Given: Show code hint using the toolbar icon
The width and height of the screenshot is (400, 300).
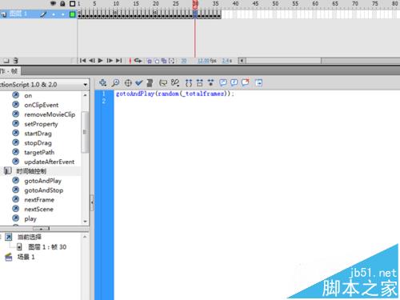Looking at the screenshot, I should (163, 83).
